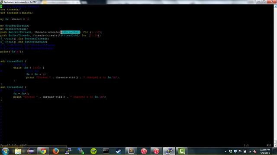Click the PuTTY scrollbar up arrow
This screenshot has width=277, height=155.
[x=275, y=6]
